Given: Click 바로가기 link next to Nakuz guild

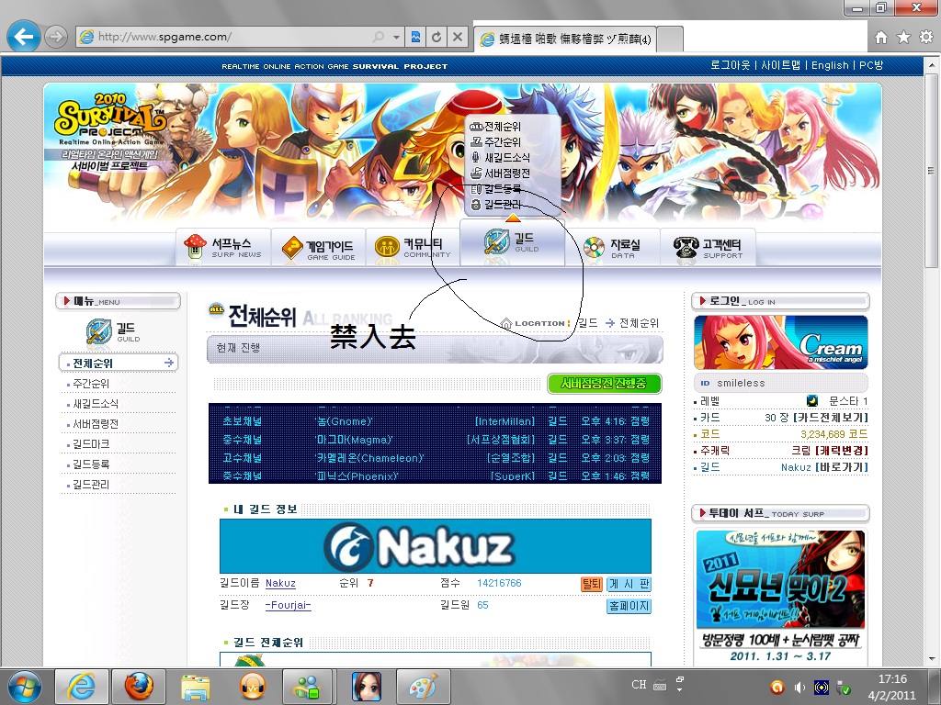Looking at the screenshot, I should (842, 467).
